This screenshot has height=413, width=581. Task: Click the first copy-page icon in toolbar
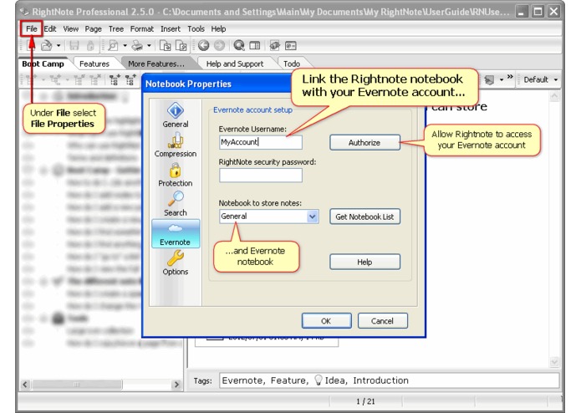coord(165,45)
